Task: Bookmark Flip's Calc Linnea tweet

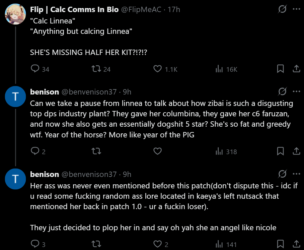Action: [281, 69]
